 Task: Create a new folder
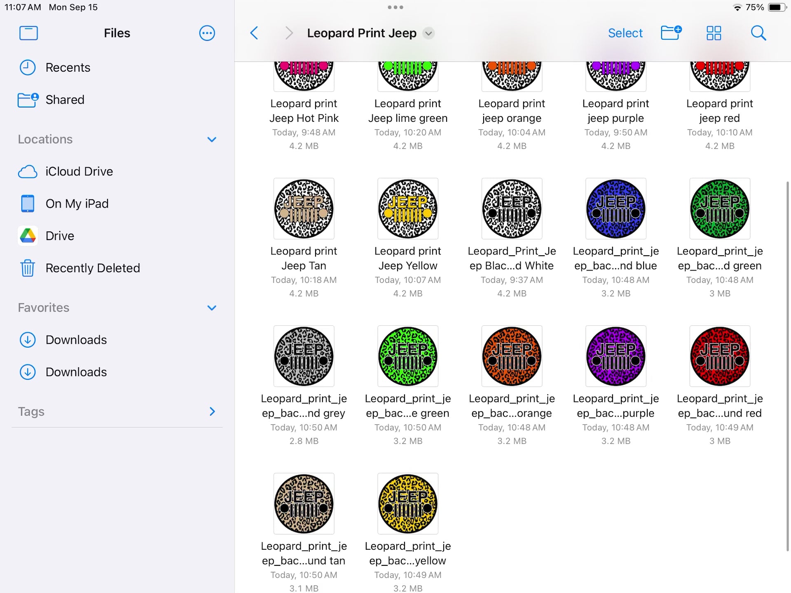[x=671, y=33]
